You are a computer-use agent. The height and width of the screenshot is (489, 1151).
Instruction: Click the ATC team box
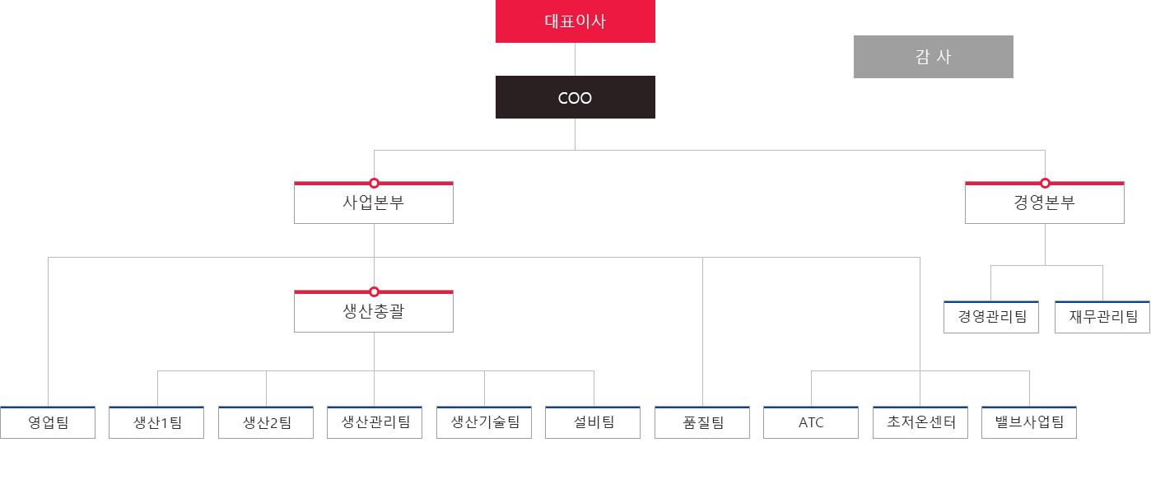click(811, 422)
